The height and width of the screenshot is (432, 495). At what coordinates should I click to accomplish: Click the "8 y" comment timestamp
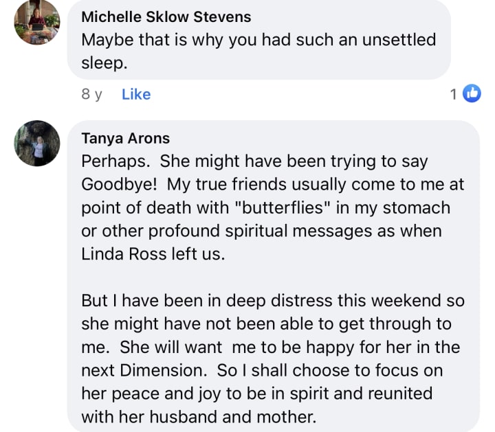pyautogui.click(x=91, y=95)
